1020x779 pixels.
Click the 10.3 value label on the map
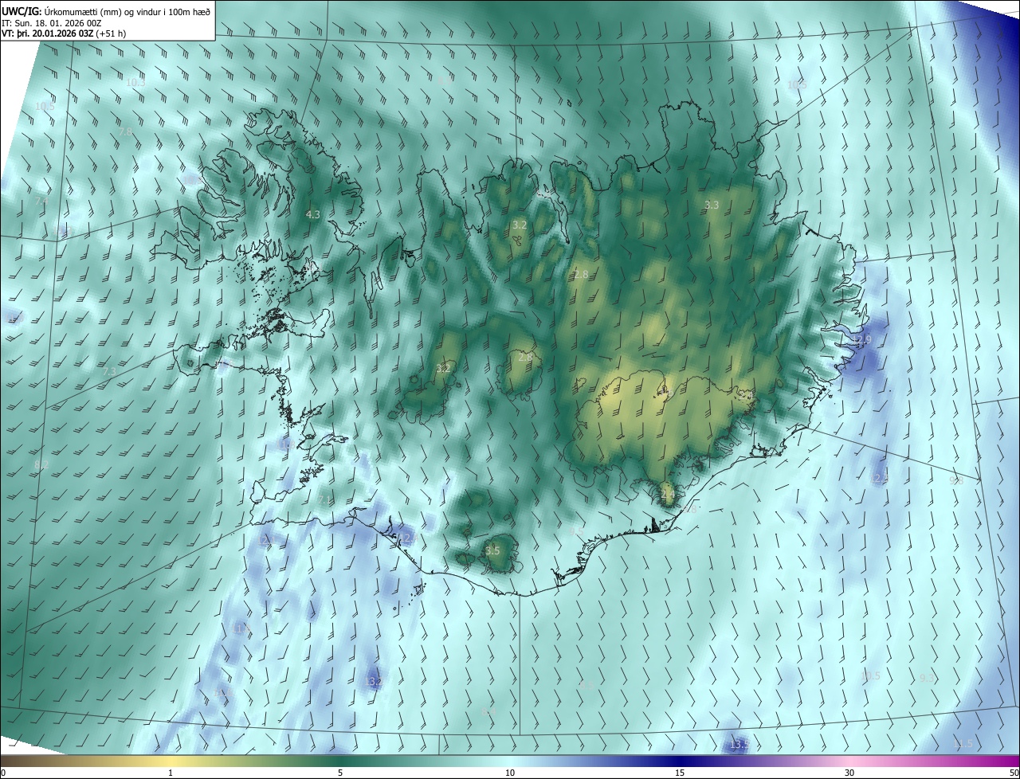pos(135,83)
